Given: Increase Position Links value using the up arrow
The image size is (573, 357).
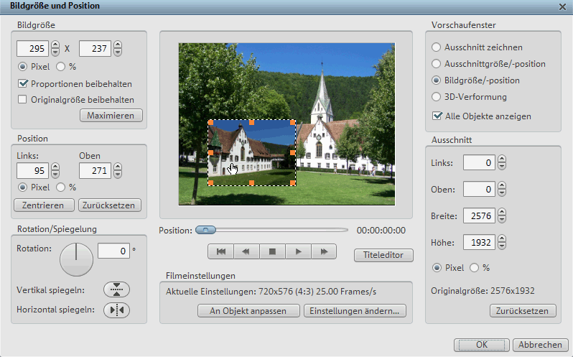Looking at the screenshot, I should tap(55, 167).
